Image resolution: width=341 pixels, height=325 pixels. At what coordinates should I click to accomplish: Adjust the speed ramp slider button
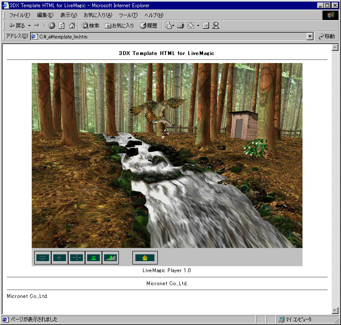(110, 258)
